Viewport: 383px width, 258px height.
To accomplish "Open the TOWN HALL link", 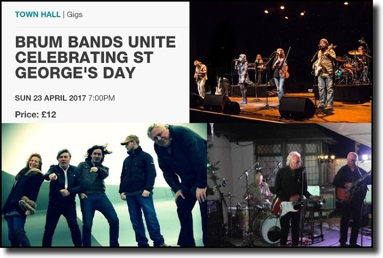I will click(38, 14).
